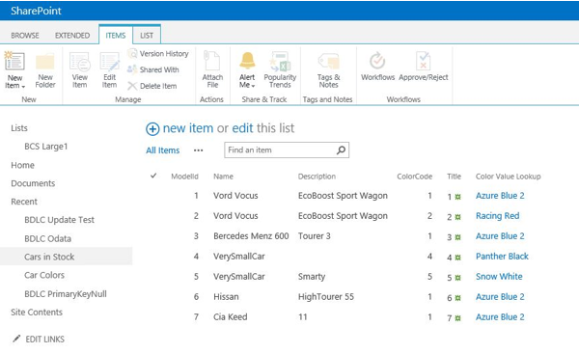Open BDLC Odata list
579x354 pixels.
click(47, 238)
